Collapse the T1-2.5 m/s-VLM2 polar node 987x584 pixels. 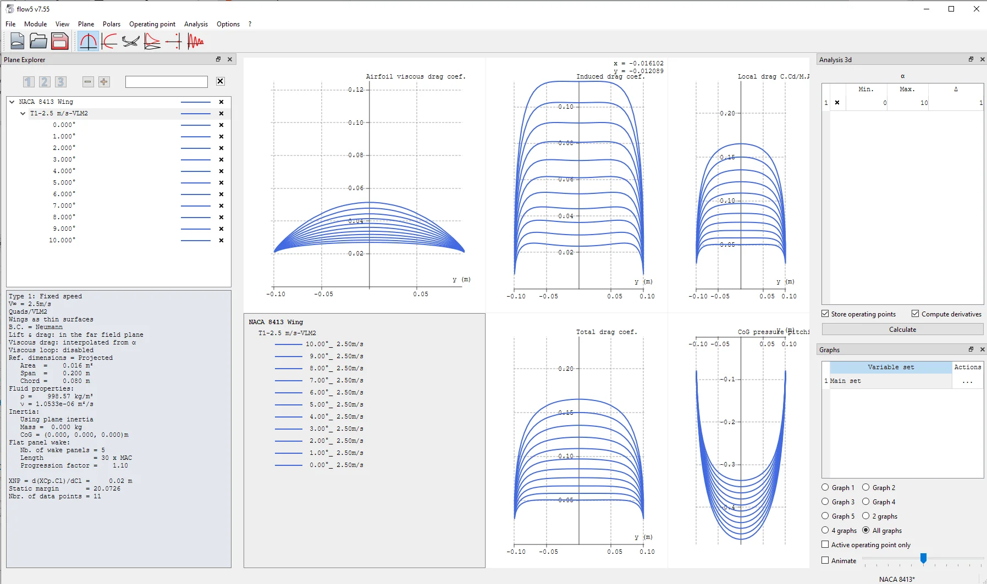(x=23, y=113)
